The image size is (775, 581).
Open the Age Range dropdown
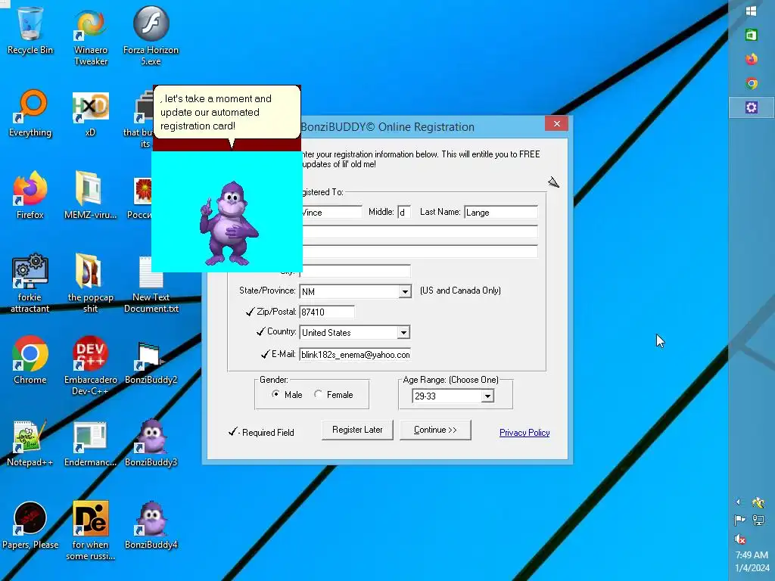click(x=487, y=396)
